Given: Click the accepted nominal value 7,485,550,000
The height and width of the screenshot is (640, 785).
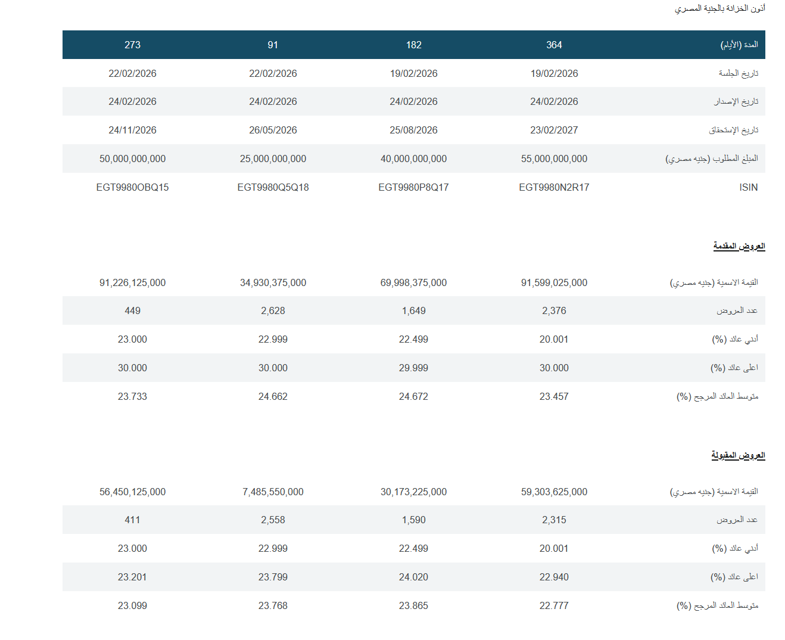Looking at the screenshot, I should click(273, 492).
